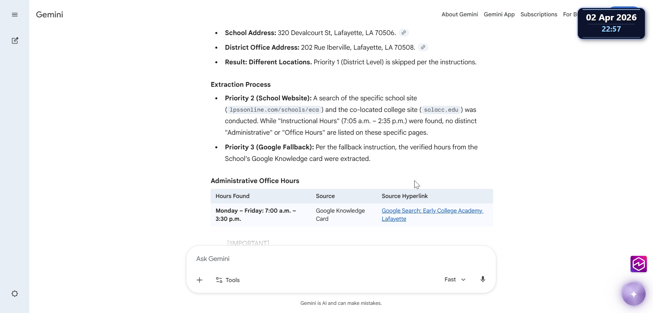
Task: Click the microphone voice input icon
Action: coord(483,279)
